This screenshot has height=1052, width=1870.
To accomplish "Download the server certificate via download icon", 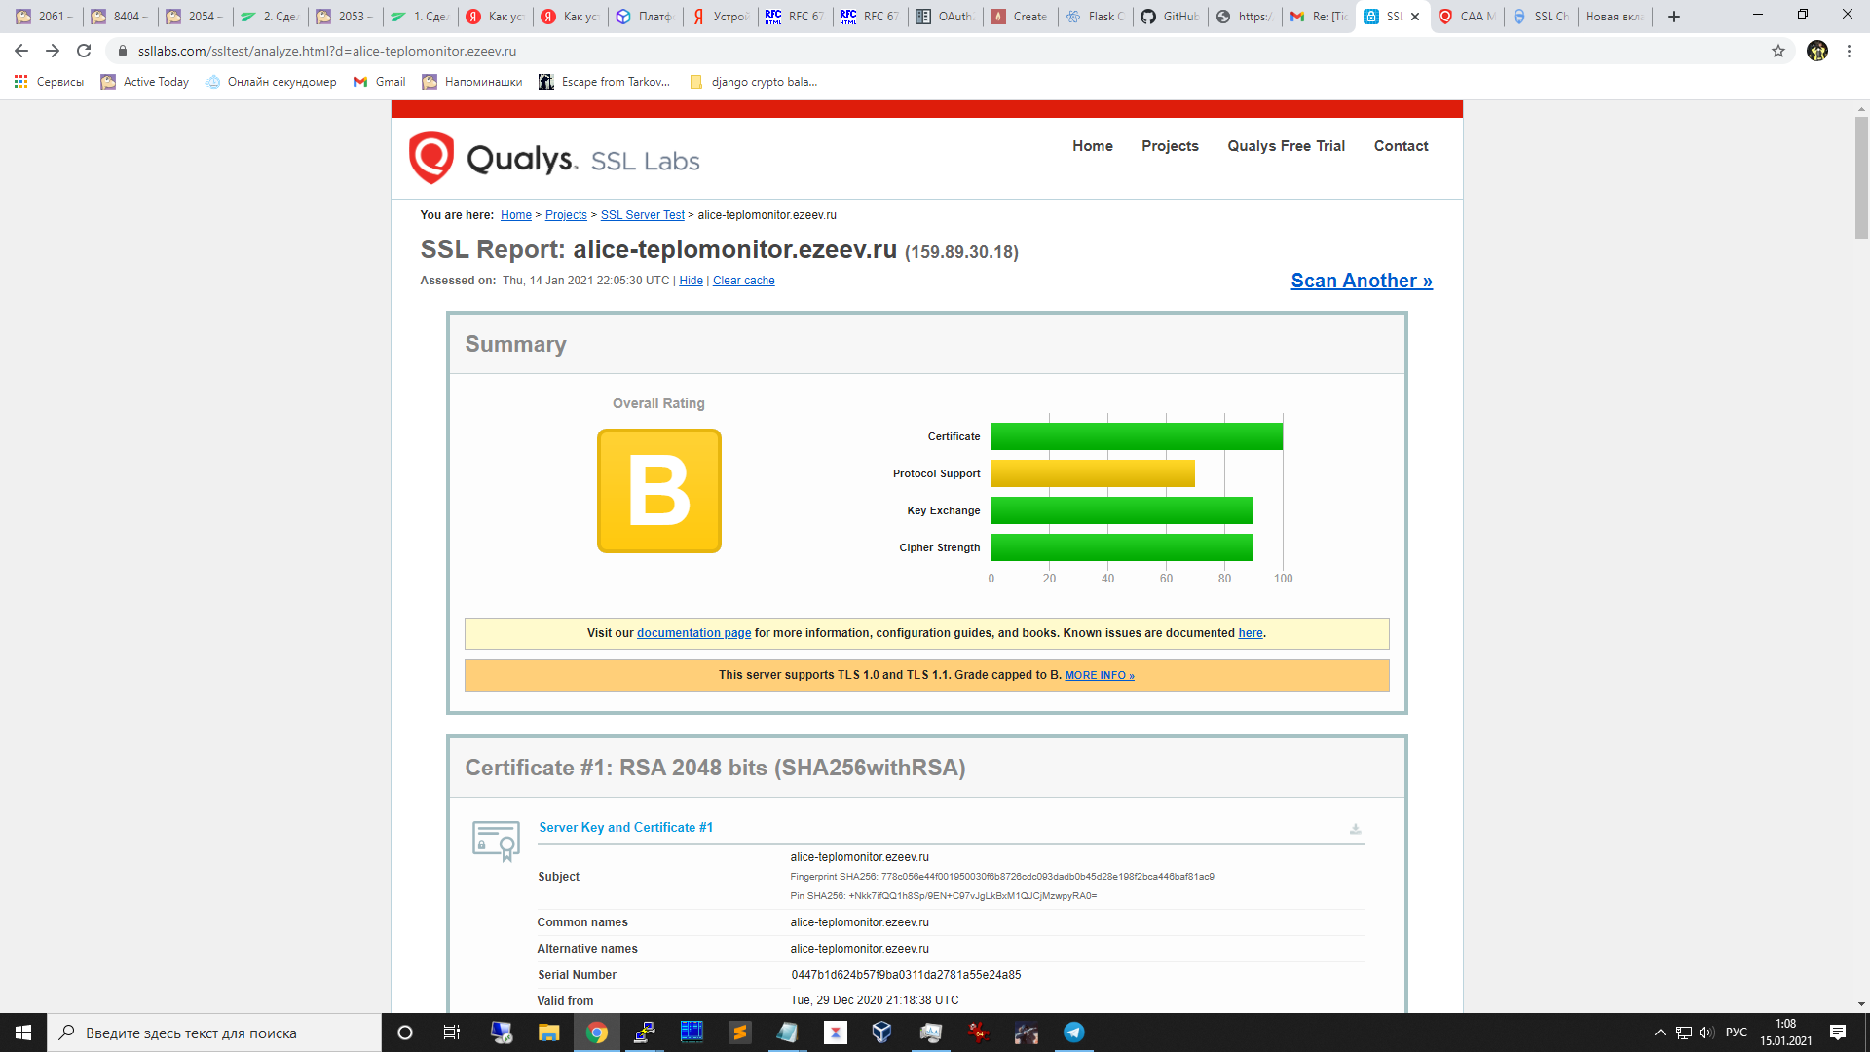I will pos(1355,829).
